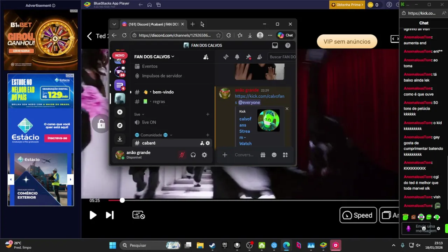Open a new browser tab

(192, 24)
